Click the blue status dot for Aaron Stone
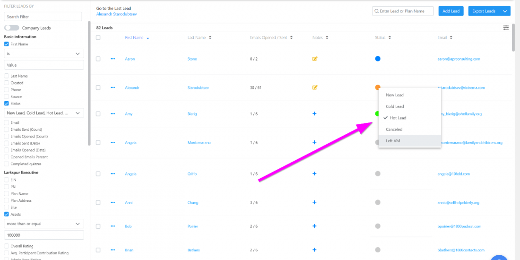Image resolution: width=520 pixels, height=260 pixels. click(x=378, y=59)
